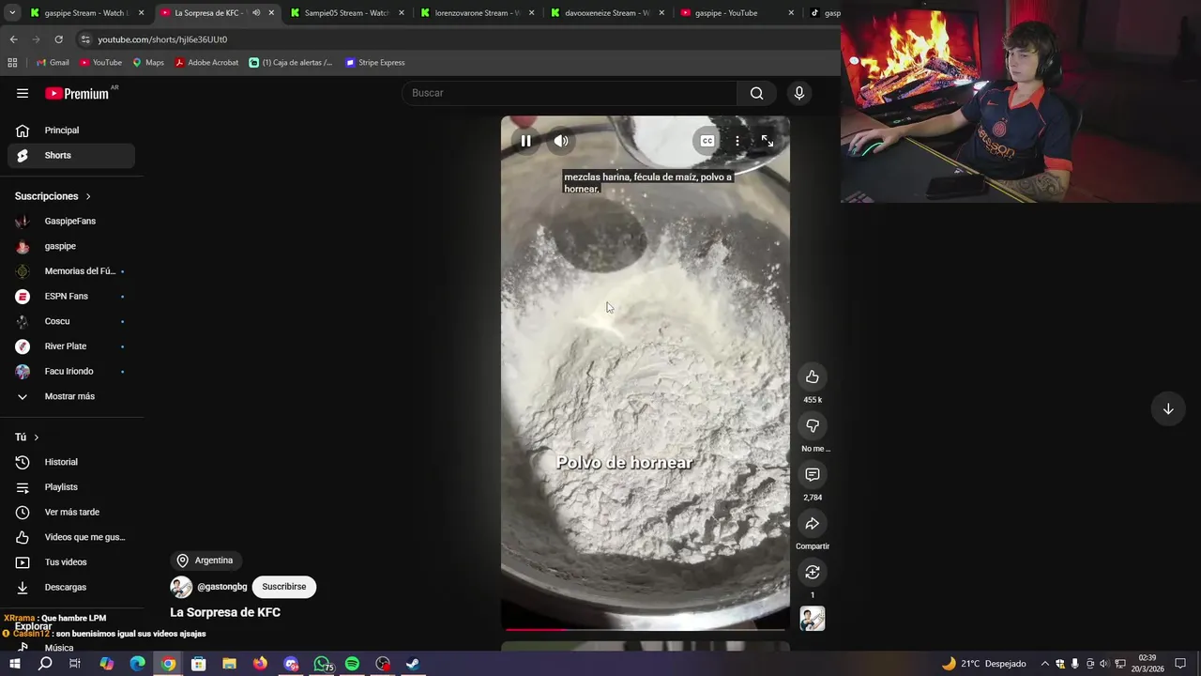Click the Argentina location chip
Image resolution: width=1201 pixels, height=676 pixels.
(x=205, y=561)
